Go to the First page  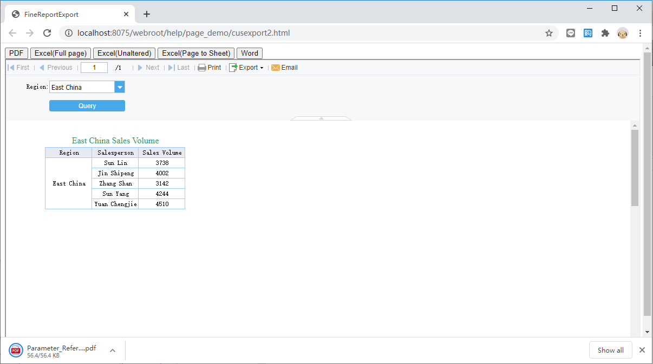point(18,68)
